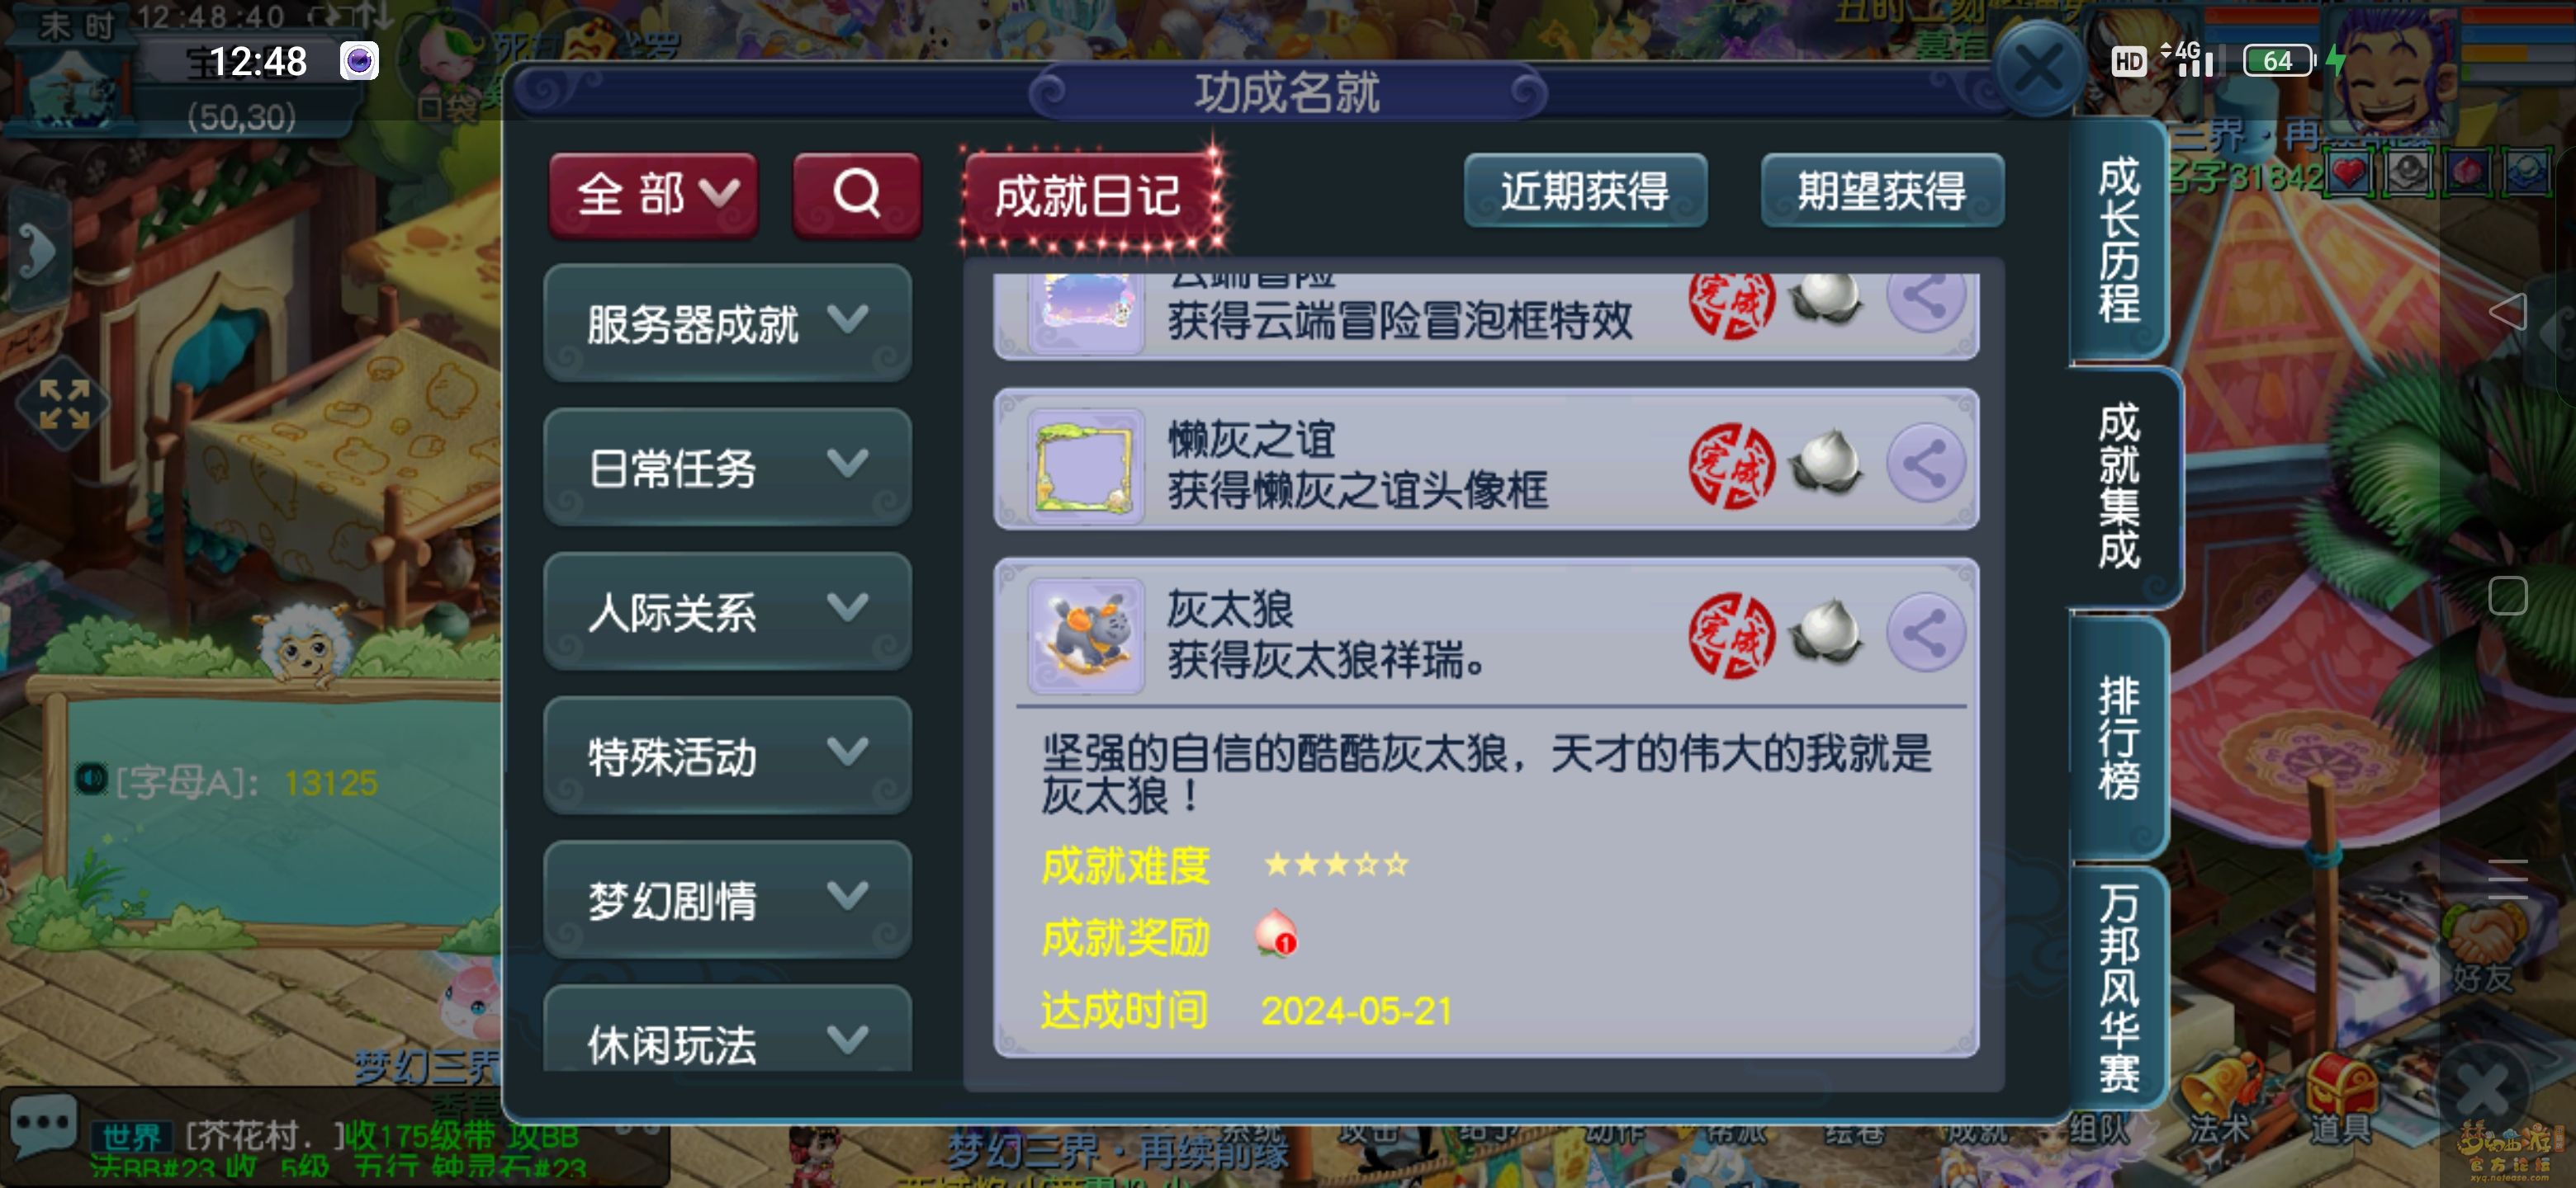
Task: Expand the 特殊活动 category
Action: (x=727, y=756)
